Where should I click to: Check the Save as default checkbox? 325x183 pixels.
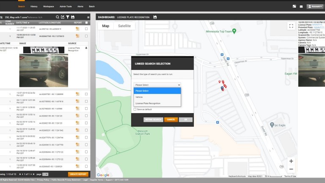pos(135,109)
